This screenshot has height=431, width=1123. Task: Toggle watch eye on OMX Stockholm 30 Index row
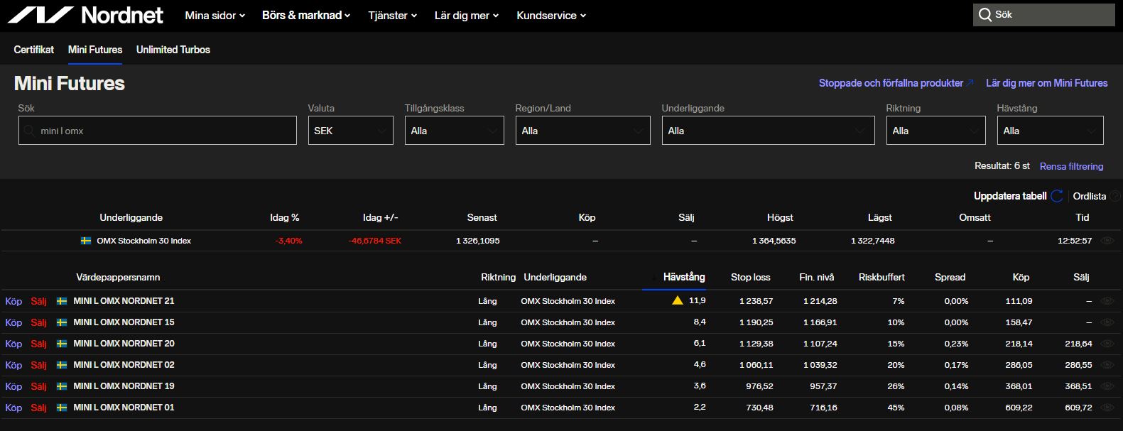1106,241
